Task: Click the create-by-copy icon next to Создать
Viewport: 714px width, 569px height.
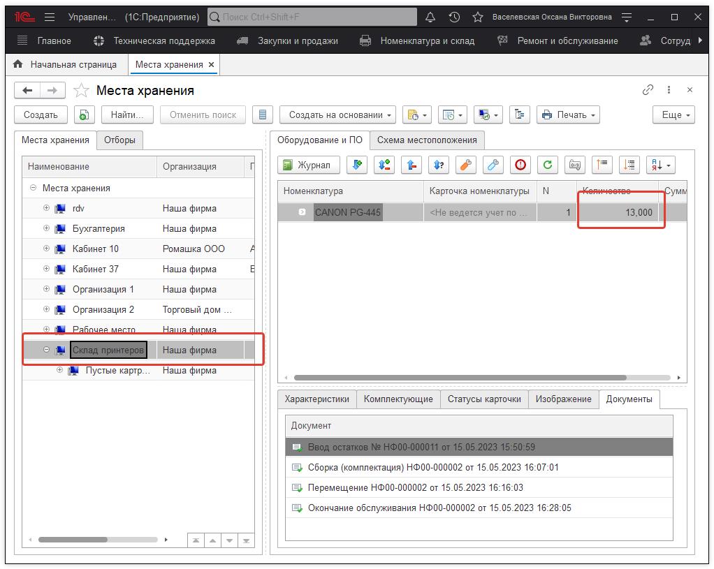Action: 84,115
